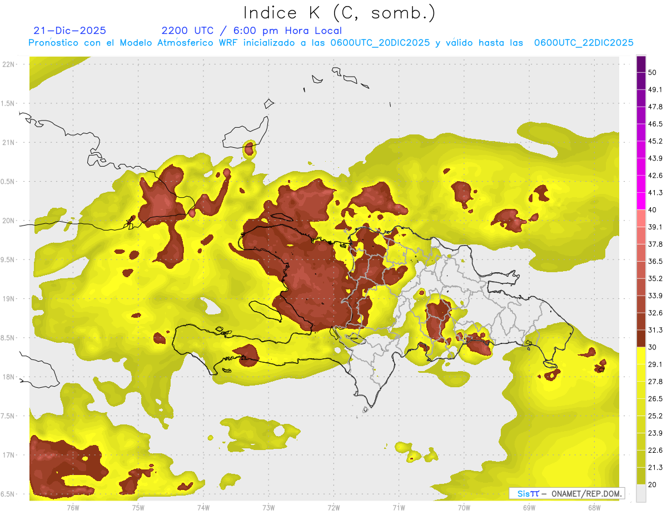Click the '19N' latitude label
667x515 pixels.
coord(9,298)
